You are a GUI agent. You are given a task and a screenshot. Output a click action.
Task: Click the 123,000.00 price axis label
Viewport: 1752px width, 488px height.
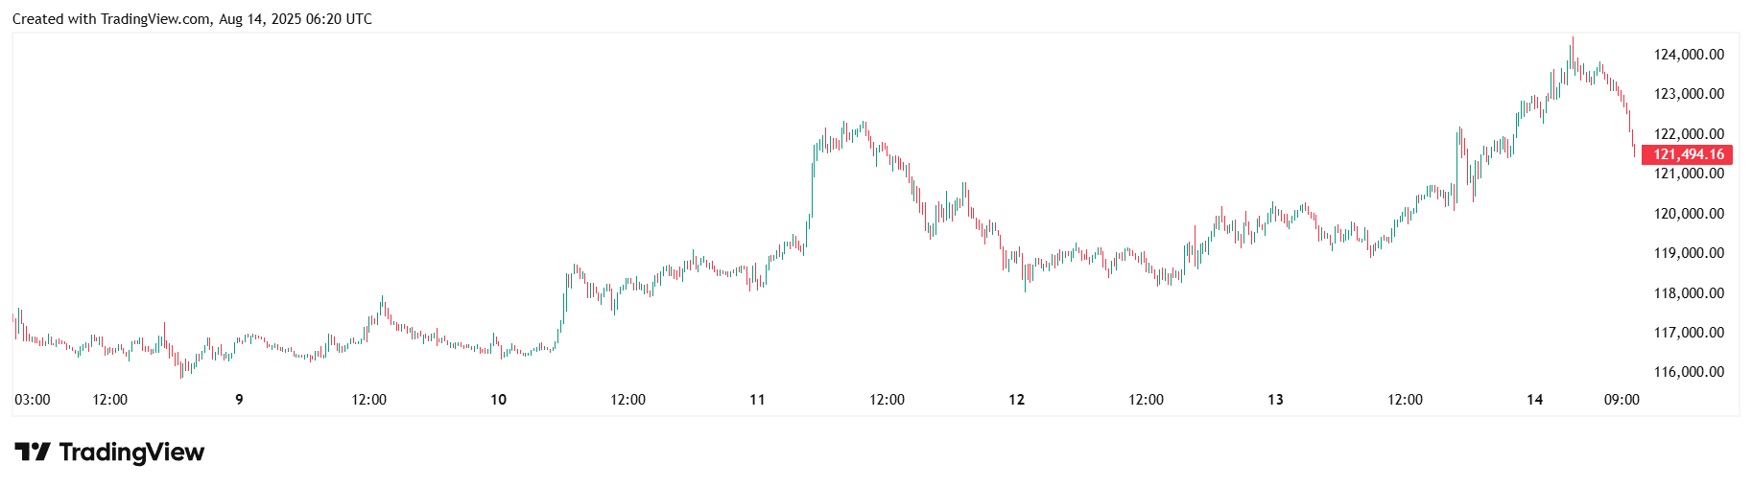click(x=1689, y=94)
